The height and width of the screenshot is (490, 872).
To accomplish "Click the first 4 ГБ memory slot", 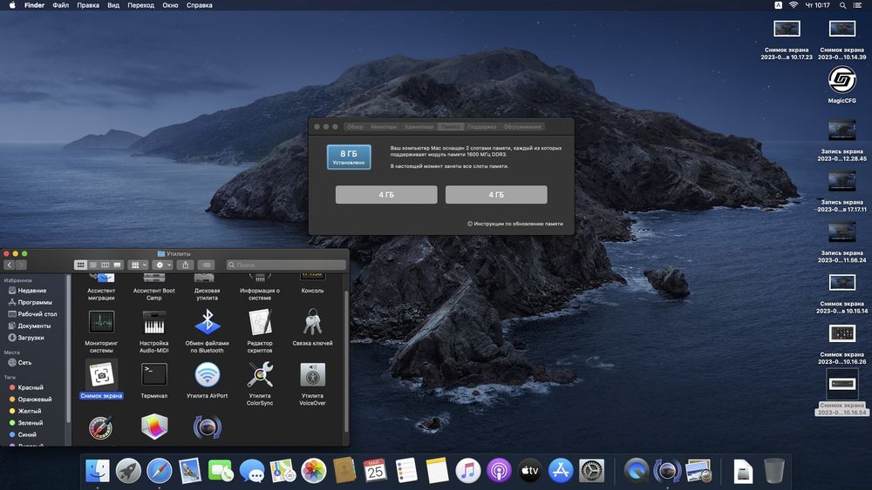I will click(386, 195).
